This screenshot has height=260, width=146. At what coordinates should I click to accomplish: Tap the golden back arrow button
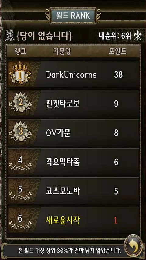click(x=134, y=246)
